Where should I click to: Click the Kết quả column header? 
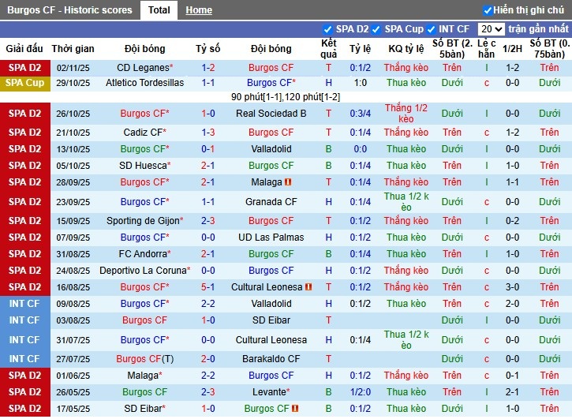[329, 49]
